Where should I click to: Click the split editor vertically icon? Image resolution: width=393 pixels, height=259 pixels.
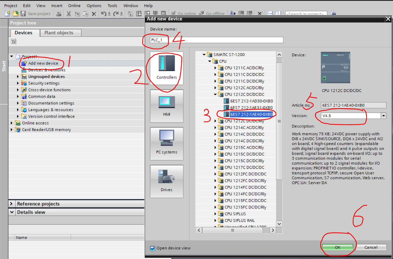(278, 13)
